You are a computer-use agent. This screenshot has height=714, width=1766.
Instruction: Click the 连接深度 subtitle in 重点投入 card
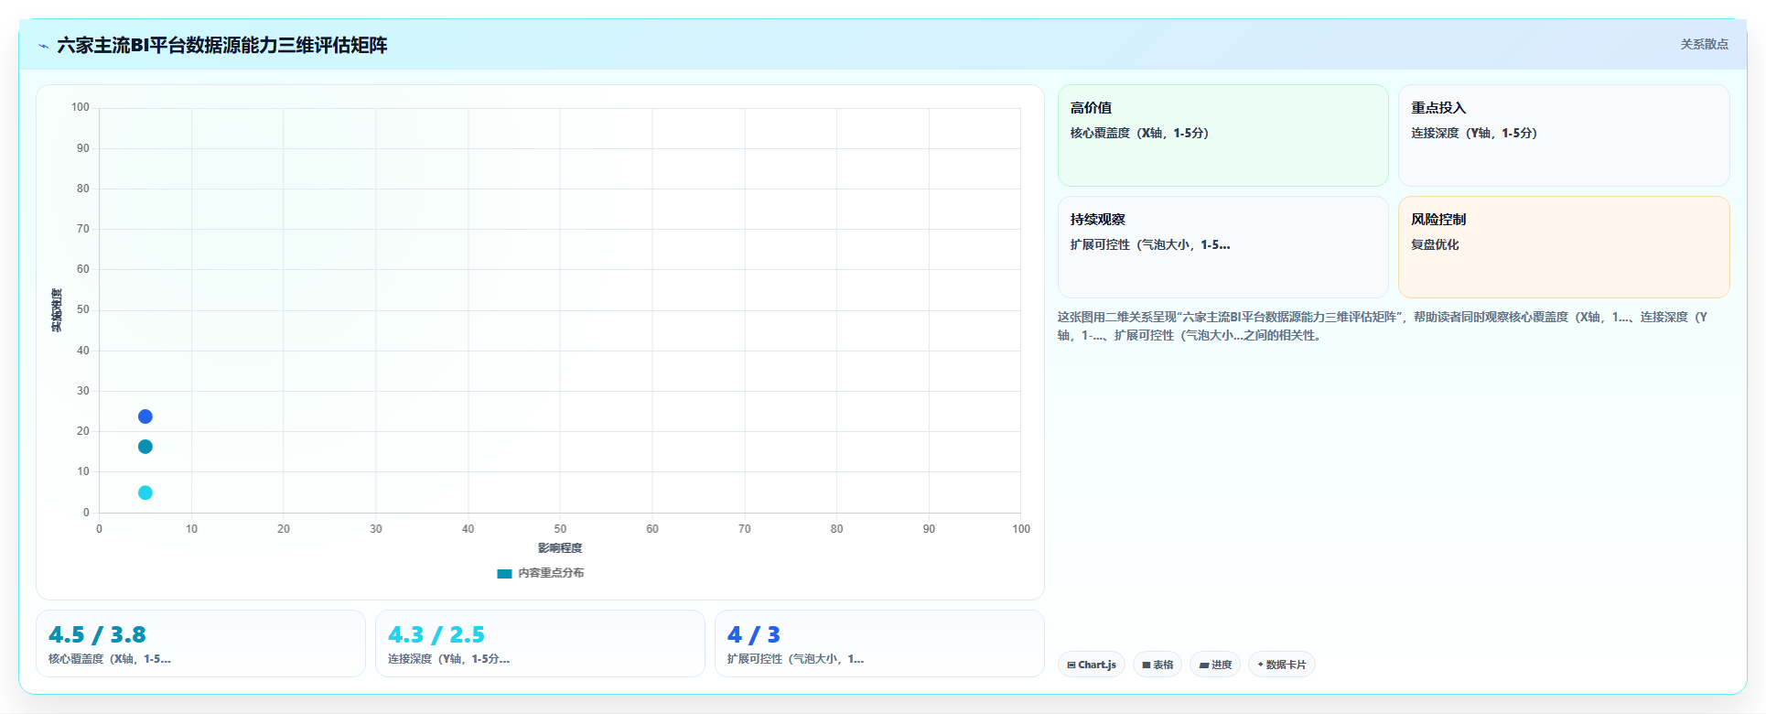pos(1474,133)
